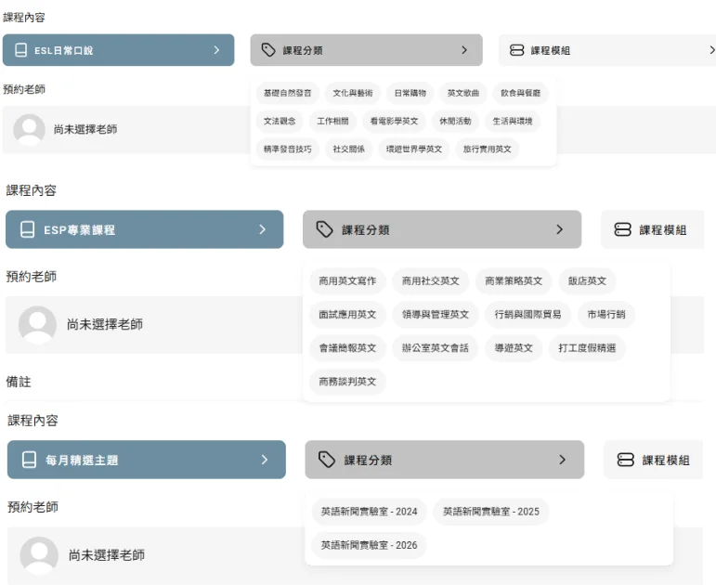Viewport: 716px width, 585px height.
Task: Click the 課程分類 chevron in the ESP專業課程 row
Action: tap(560, 229)
